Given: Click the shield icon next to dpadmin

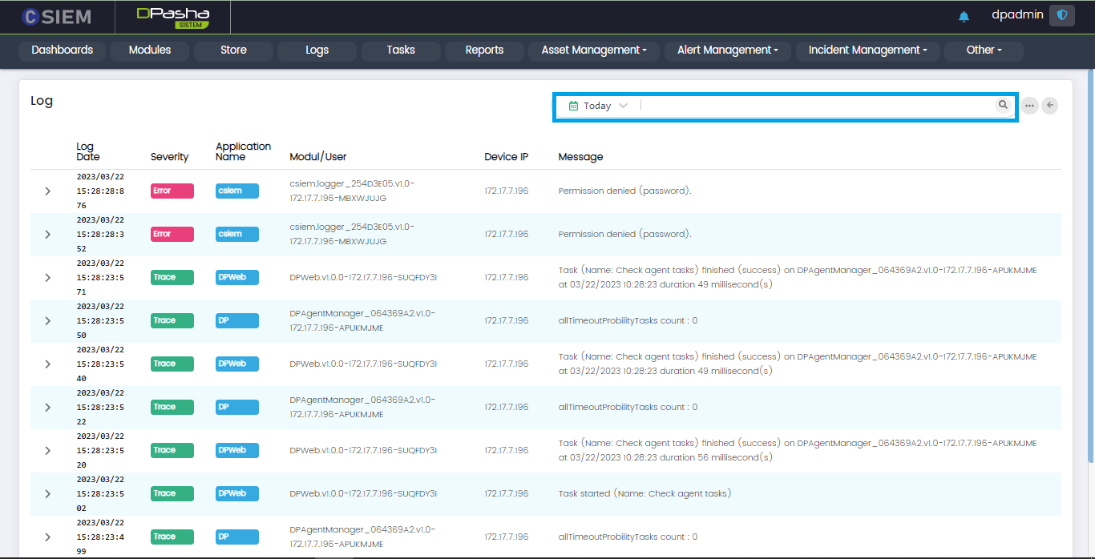Looking at the screenshot, I should [x=1062, y=15].
